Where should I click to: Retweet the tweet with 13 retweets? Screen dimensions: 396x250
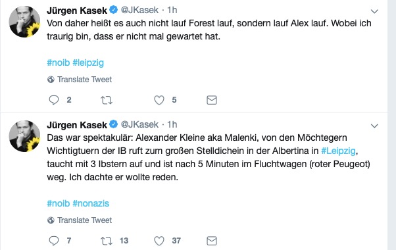pyautogui.click(x=107, y=241)
